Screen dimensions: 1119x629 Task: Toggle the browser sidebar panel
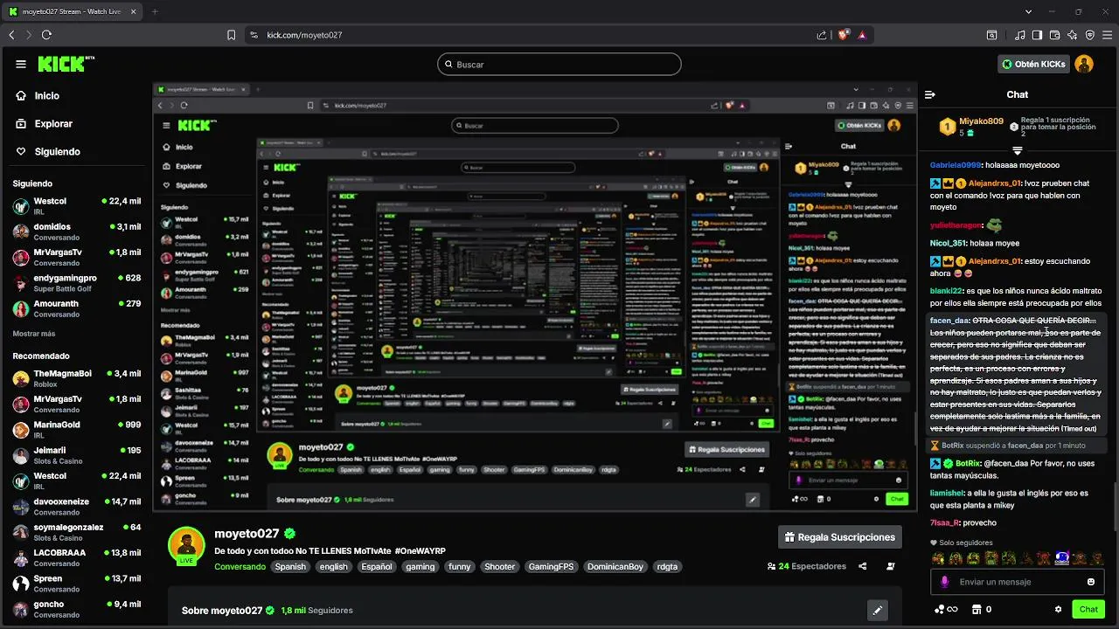(1037, 35)
